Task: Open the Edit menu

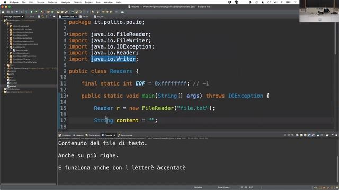Action: pos(31,2)
